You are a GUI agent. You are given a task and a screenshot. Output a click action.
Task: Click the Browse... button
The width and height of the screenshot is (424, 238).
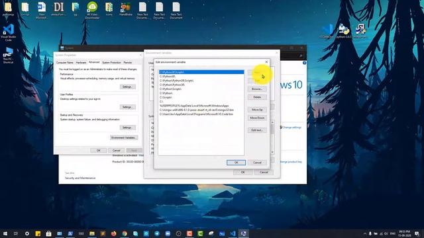pos(257,89)
